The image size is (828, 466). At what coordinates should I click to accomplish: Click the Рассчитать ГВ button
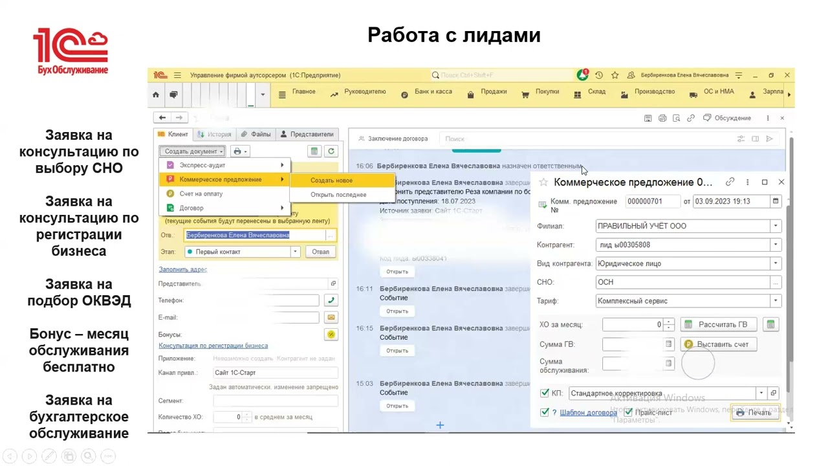718,324
